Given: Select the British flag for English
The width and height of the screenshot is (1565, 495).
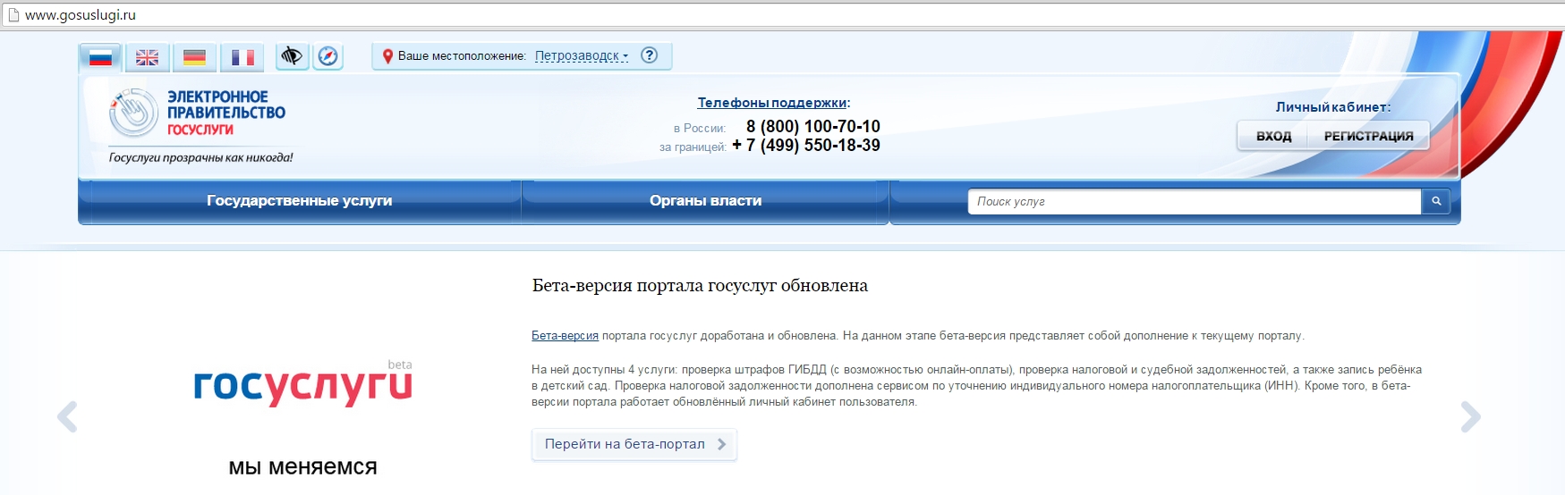Looking at the screenshot, I should (x=147, y=57).
